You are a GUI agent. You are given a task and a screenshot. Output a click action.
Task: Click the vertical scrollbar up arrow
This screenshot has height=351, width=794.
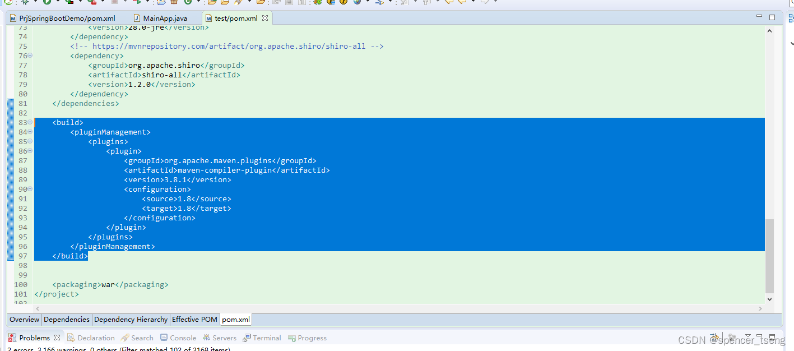click(x=769, y=31)
